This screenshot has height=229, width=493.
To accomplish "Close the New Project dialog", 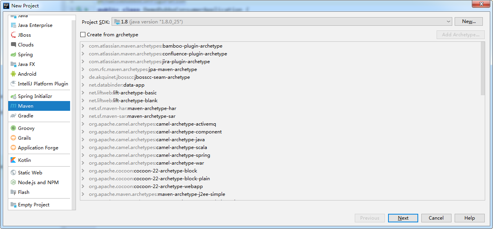I will (481, 4).
